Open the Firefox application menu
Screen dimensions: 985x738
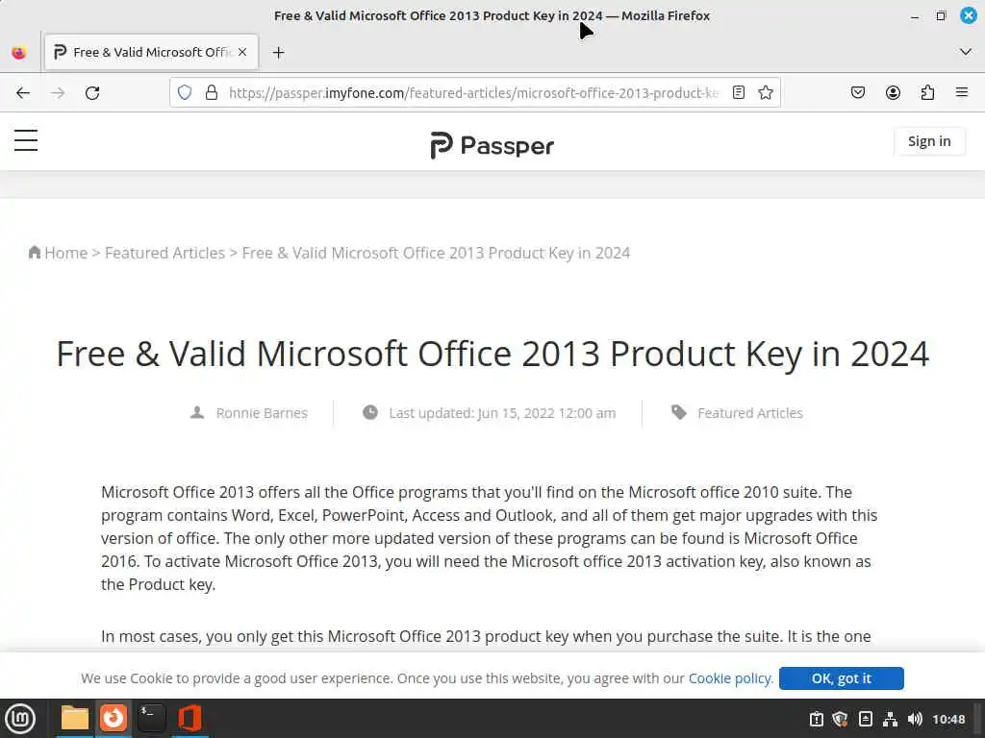click(x=962, y=93)
